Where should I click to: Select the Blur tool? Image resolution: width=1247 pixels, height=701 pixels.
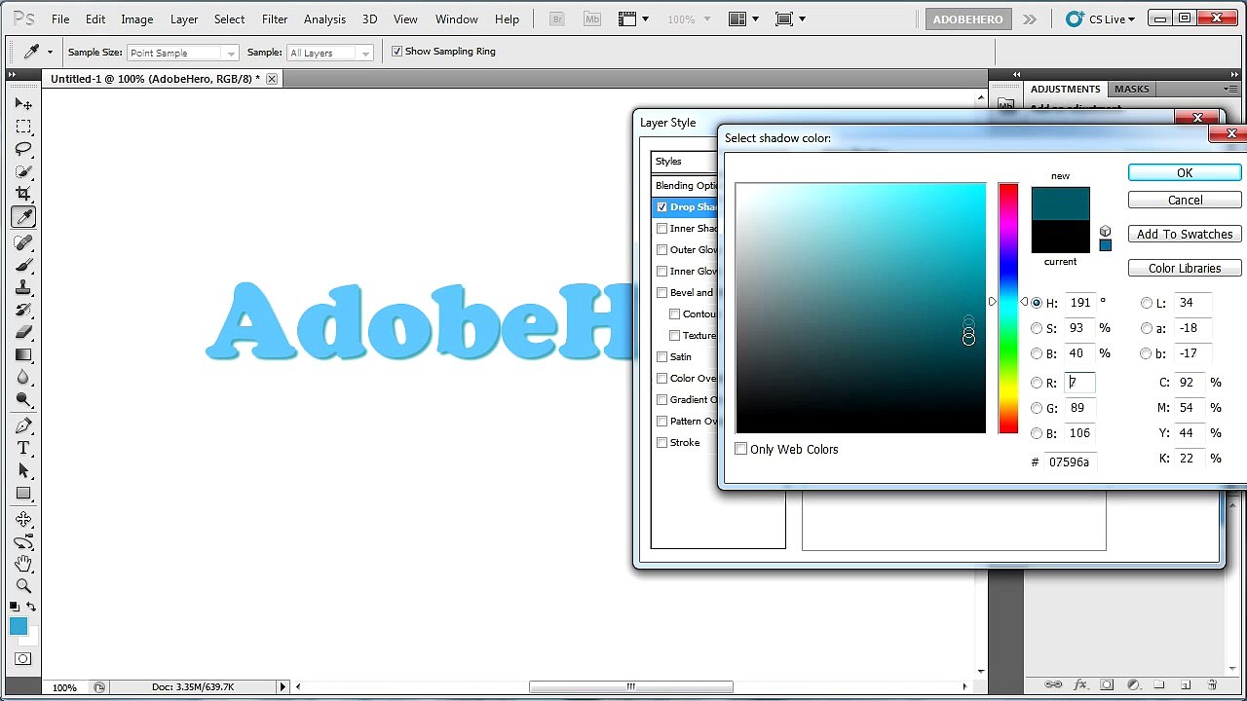(x=23, y=377)
